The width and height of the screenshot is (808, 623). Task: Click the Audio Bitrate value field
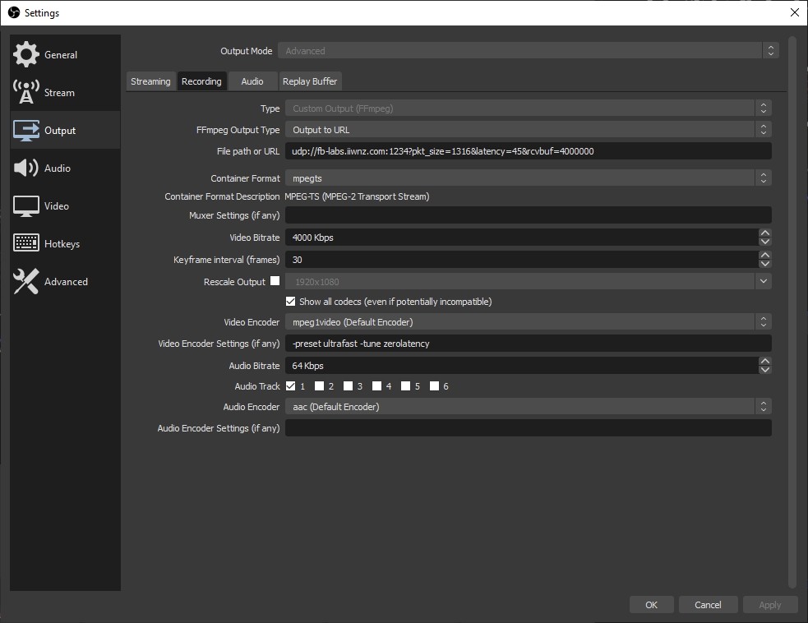click(521, 366)
